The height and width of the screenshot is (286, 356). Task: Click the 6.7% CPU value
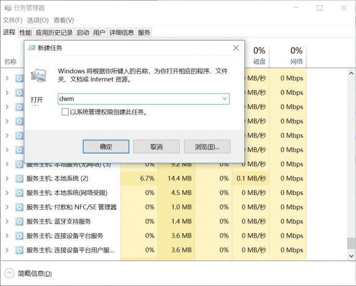click(x=148, y=178)
